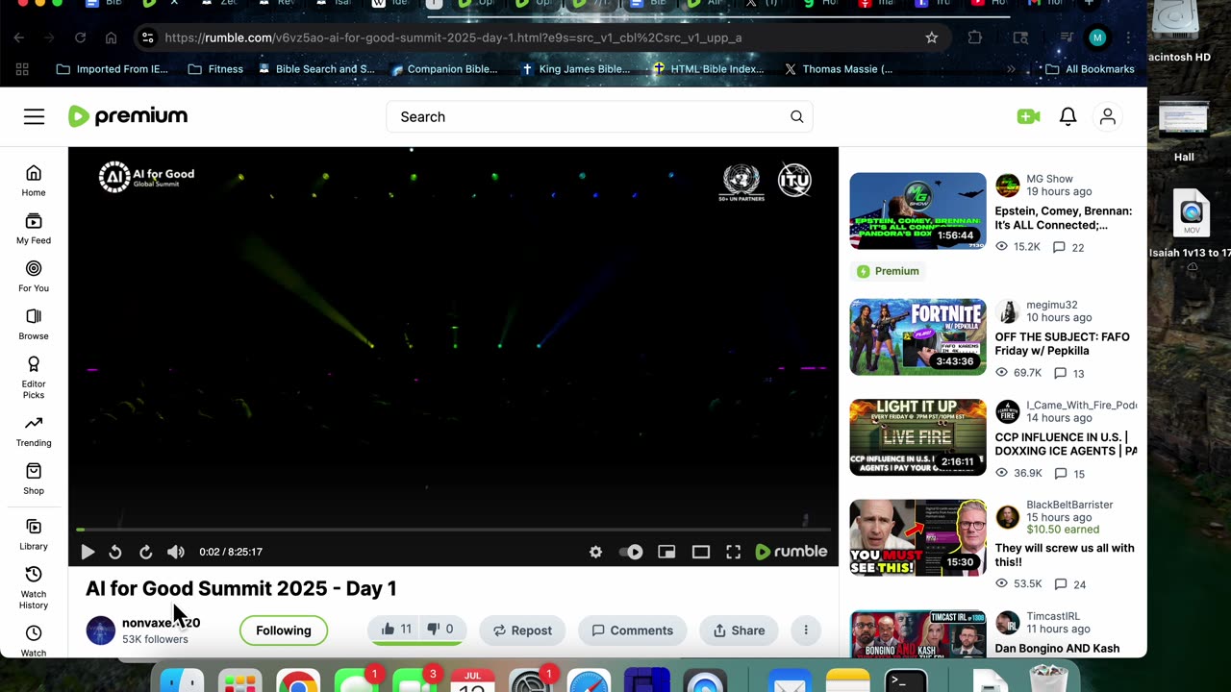1231x692 pixels.
Task: Open the Fortnite FAFO Friday thumbnail
Action: coord(917,336)
